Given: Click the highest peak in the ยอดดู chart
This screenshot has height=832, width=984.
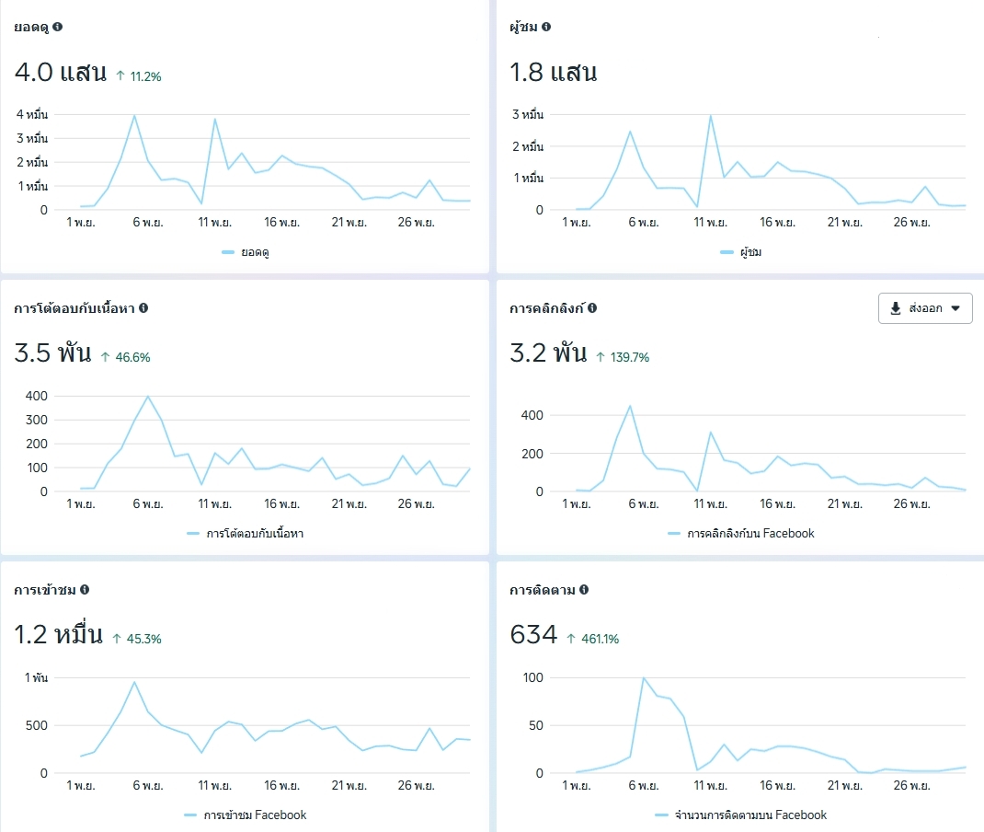Looking at the screenshot, I should pyautogui.click(x=134, y=115).
